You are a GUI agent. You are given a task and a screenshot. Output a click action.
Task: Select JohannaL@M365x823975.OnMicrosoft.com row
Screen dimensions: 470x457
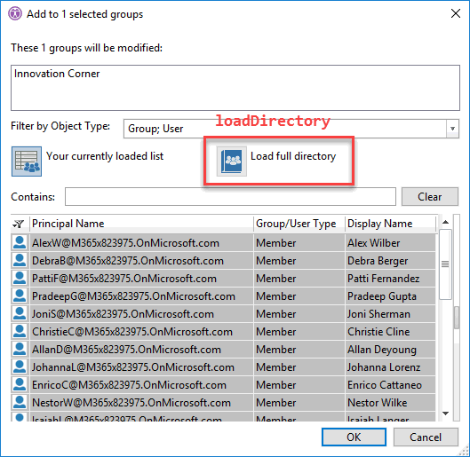223,366
